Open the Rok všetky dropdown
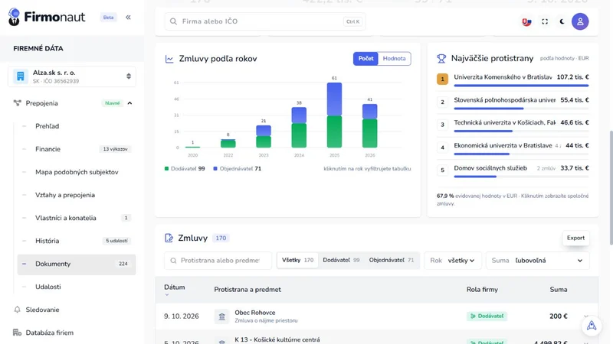The image size is (613, 344). (453, 261)
